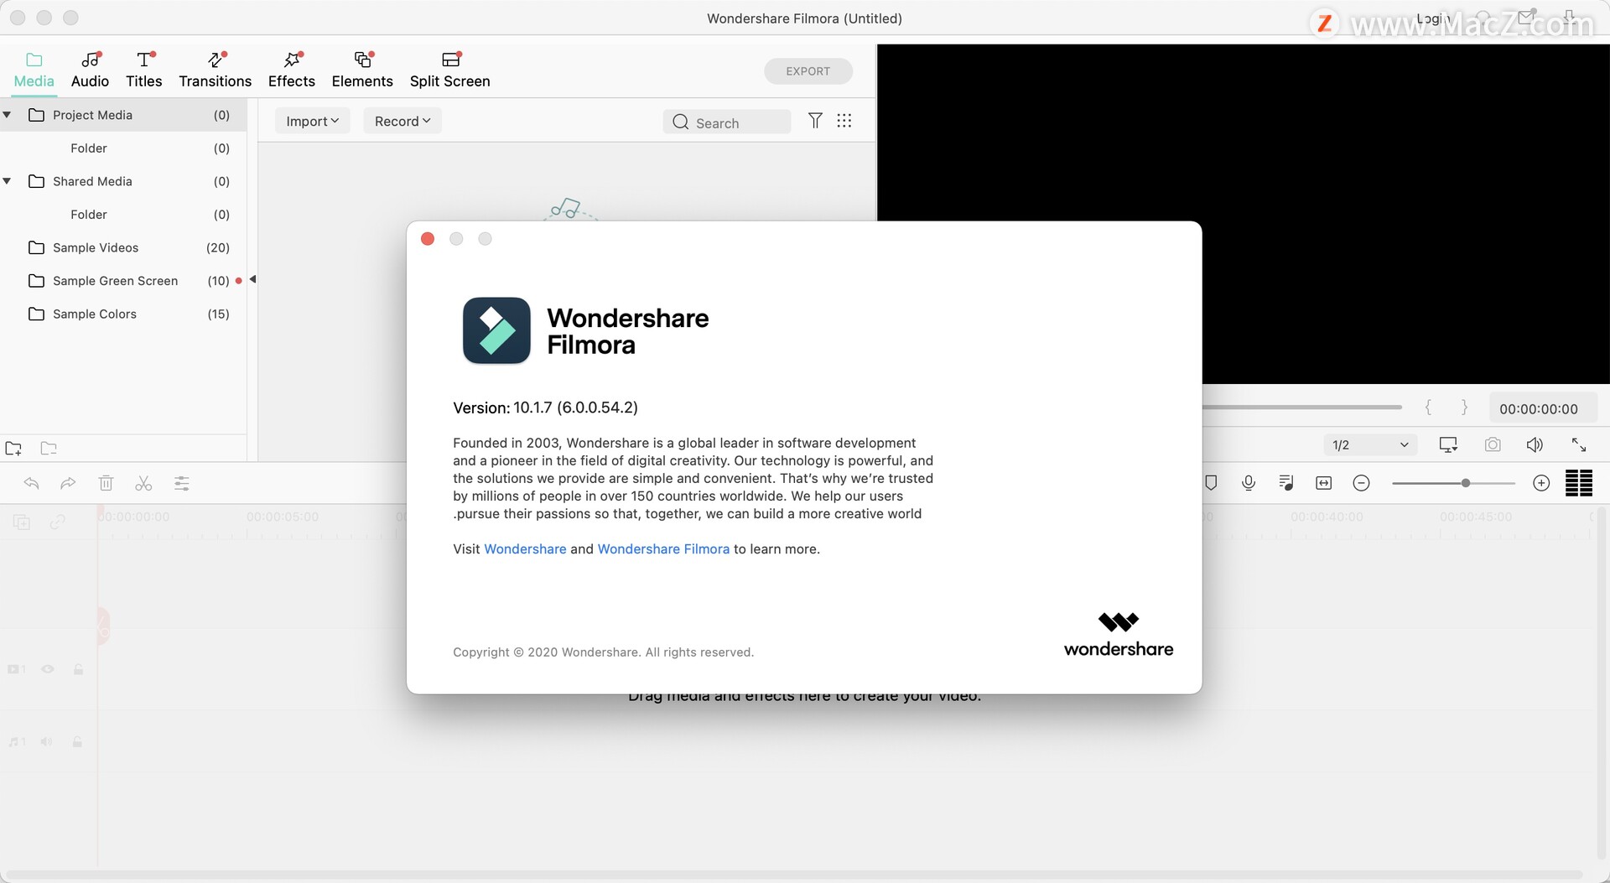Screen dimensions: 1610x883
Task: Click the record voiceover microphone icon
Action: click(1249, 483)
